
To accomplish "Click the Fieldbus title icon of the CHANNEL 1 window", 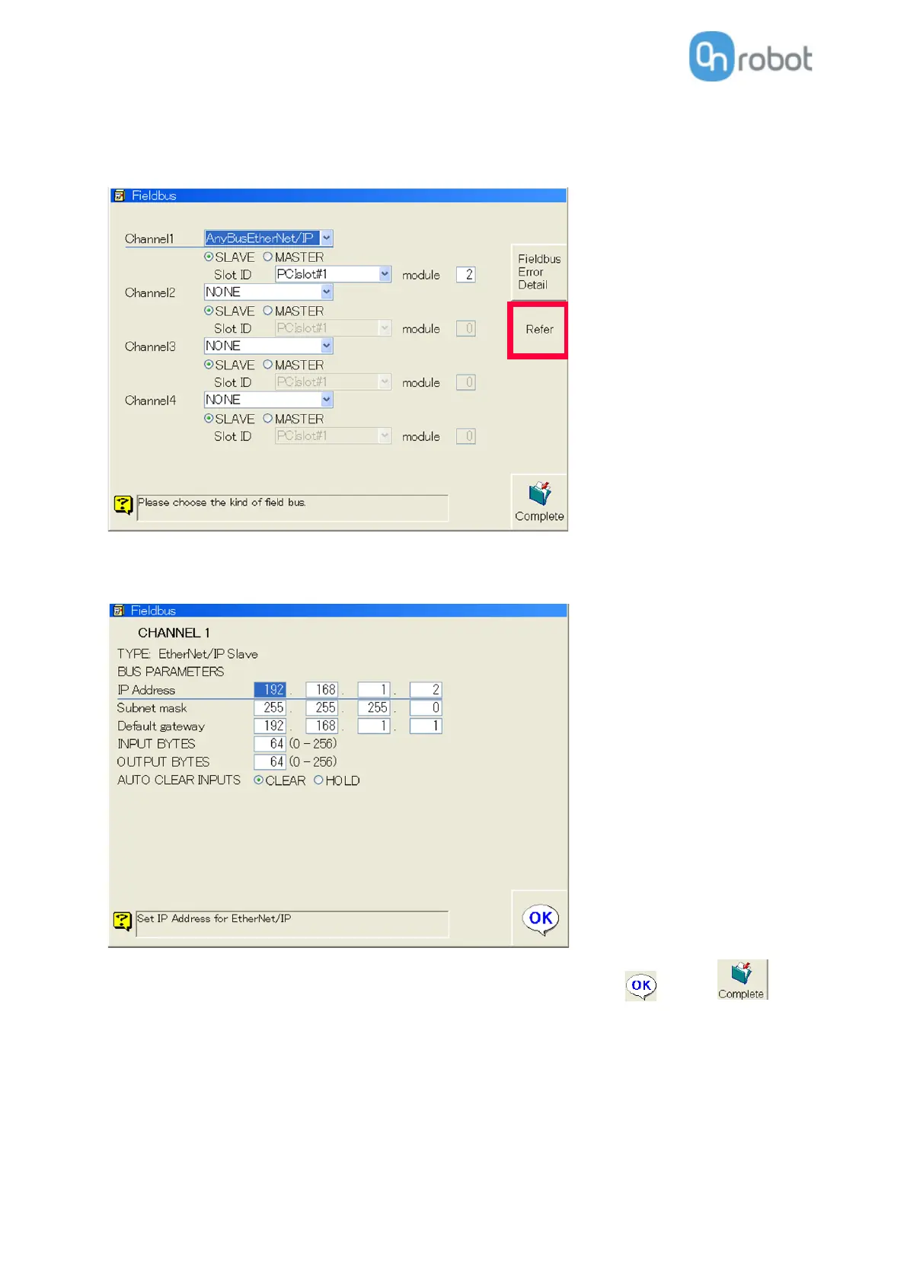I will point(118,611).
